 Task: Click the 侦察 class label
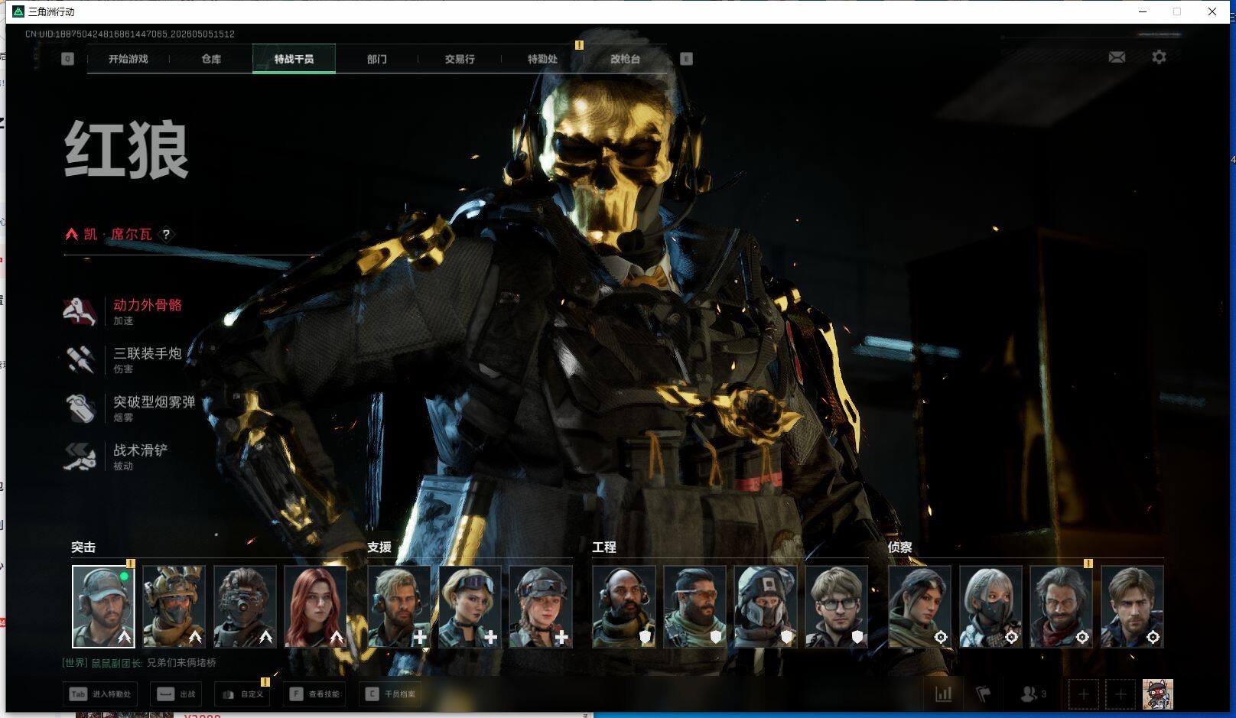coord(900,547)
